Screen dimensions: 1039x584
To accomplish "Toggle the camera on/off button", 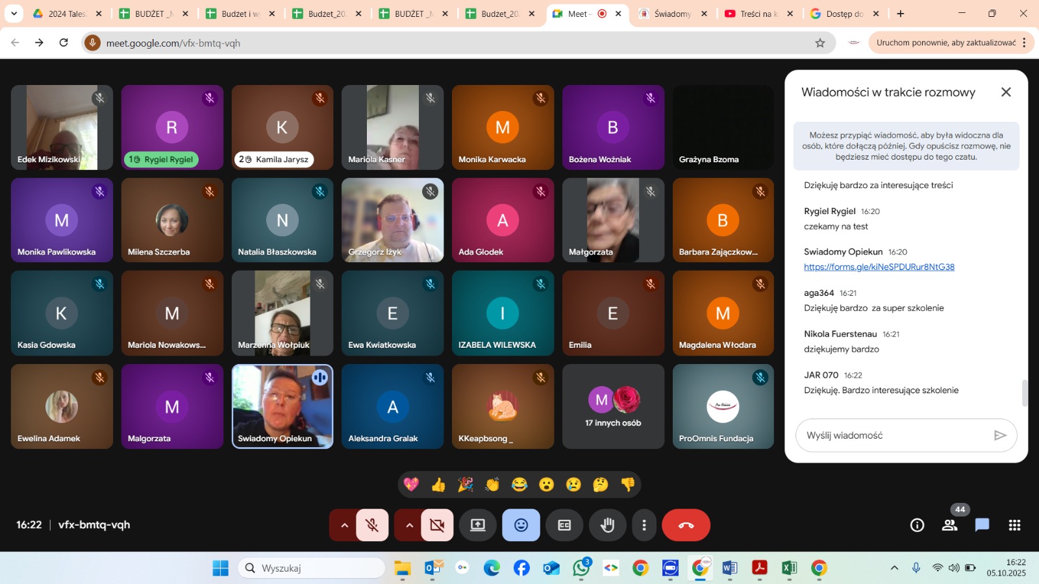I will click(438, 525).
